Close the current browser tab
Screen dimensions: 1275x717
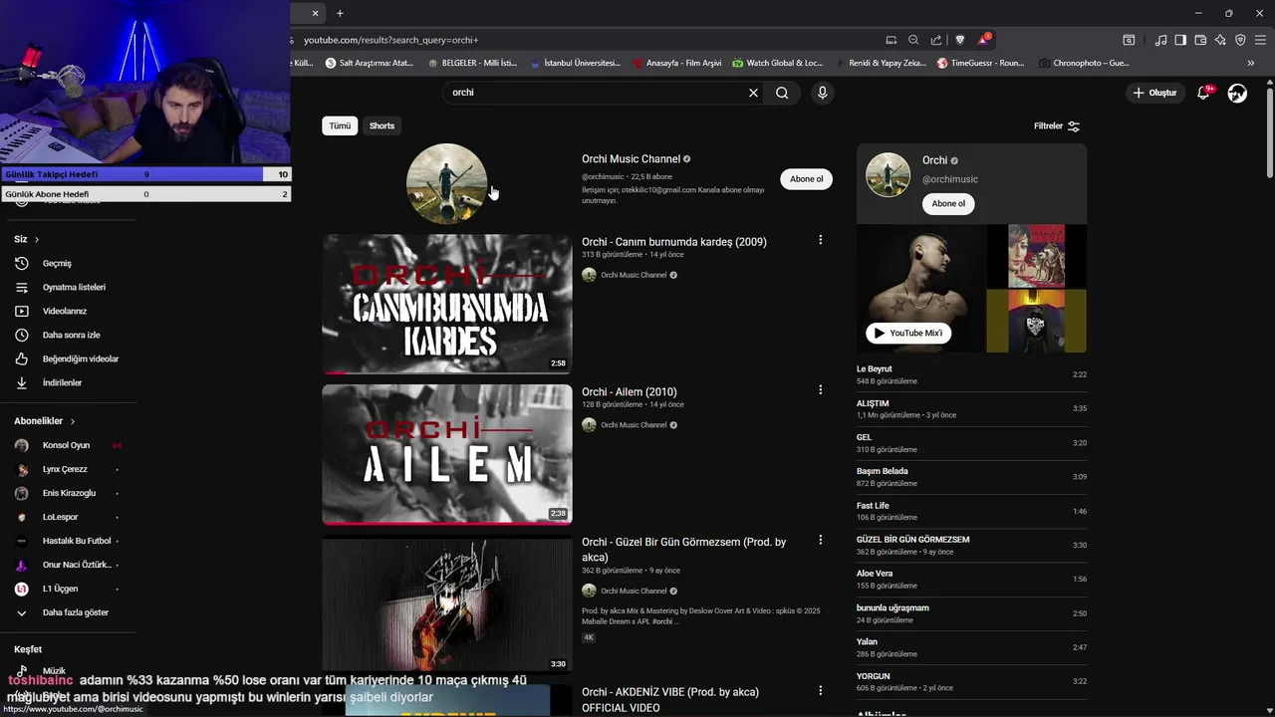coord(316,13)
